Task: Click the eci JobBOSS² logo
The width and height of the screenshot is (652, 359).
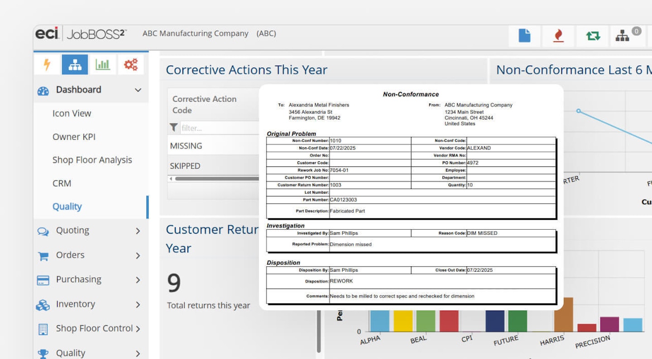Action: coord(81,33)
